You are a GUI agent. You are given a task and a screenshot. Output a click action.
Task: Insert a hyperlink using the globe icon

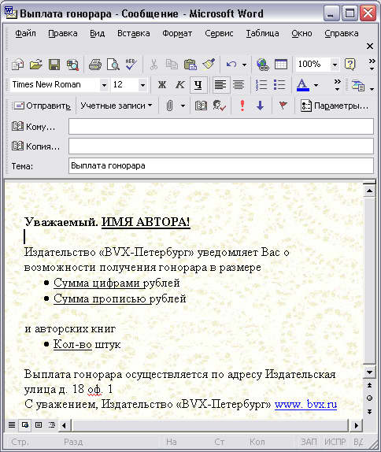(x=263, y=65)
